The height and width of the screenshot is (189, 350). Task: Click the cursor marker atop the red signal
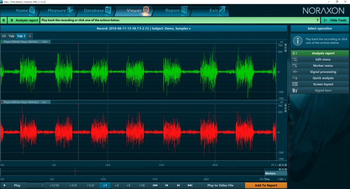click(78, 104)
